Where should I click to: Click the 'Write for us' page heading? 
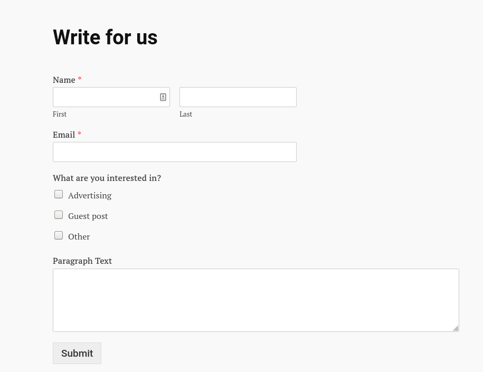(x=105, y=37)
